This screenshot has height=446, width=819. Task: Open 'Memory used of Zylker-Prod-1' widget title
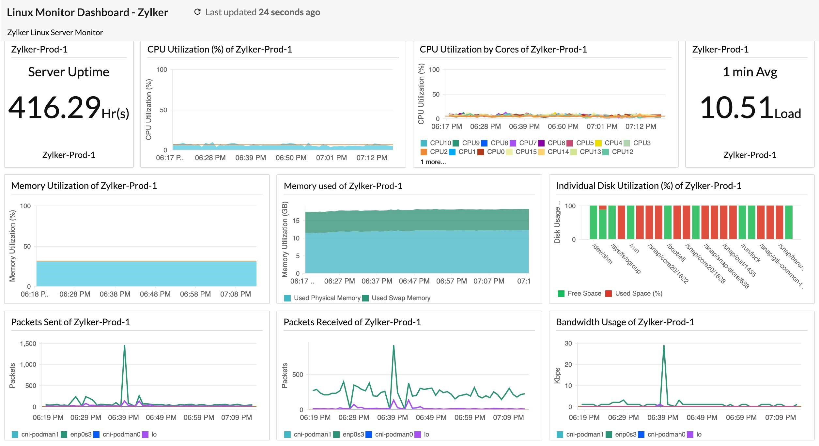pos(343,186)
